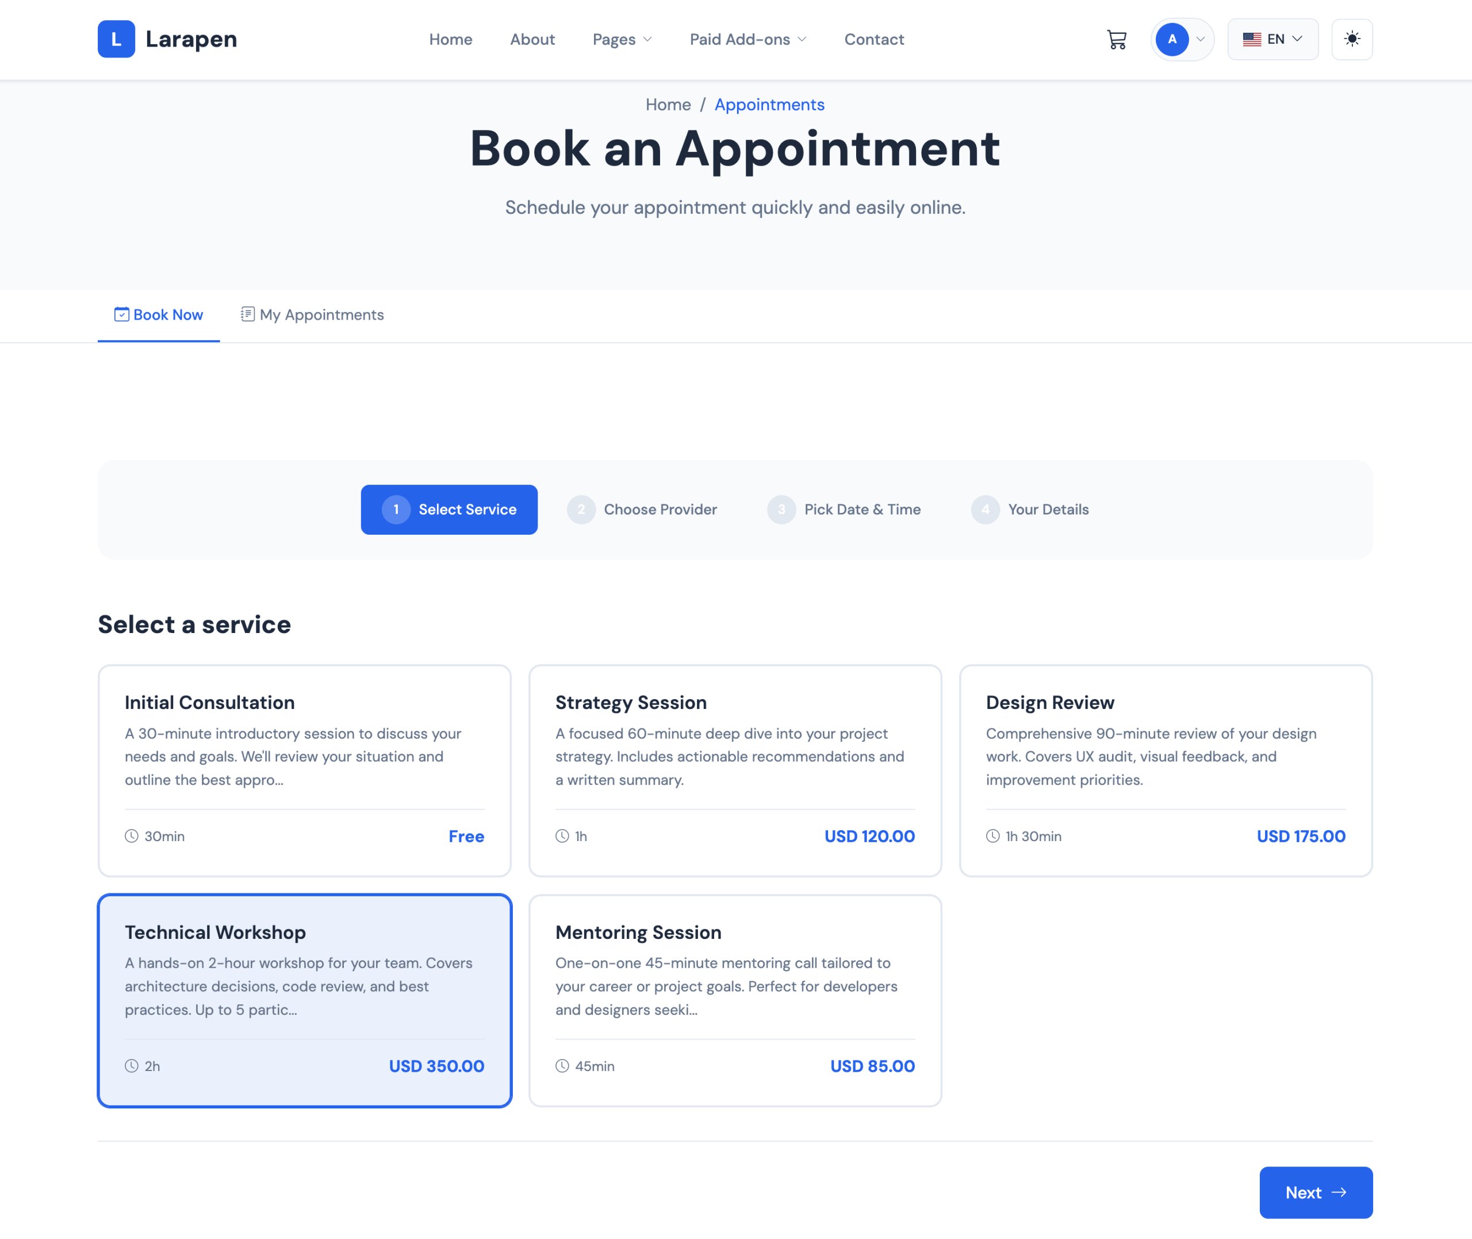Toggle the dark mode sun icon
Screen dimensions: 1472x1239
click(x=1351, y=39)
